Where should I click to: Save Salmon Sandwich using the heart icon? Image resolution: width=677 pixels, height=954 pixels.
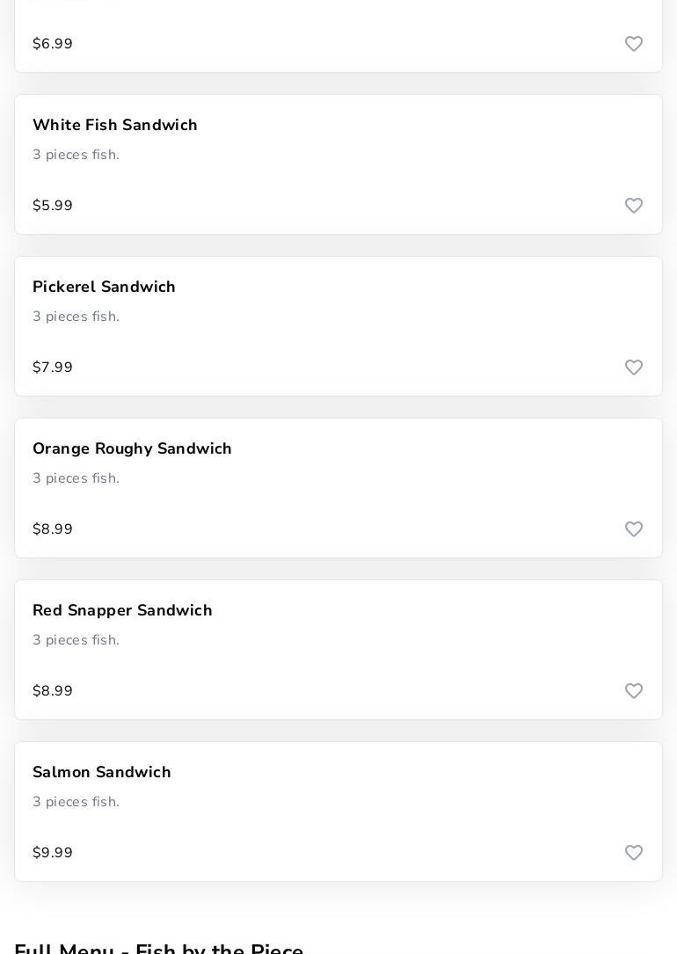tap(634, 853)
